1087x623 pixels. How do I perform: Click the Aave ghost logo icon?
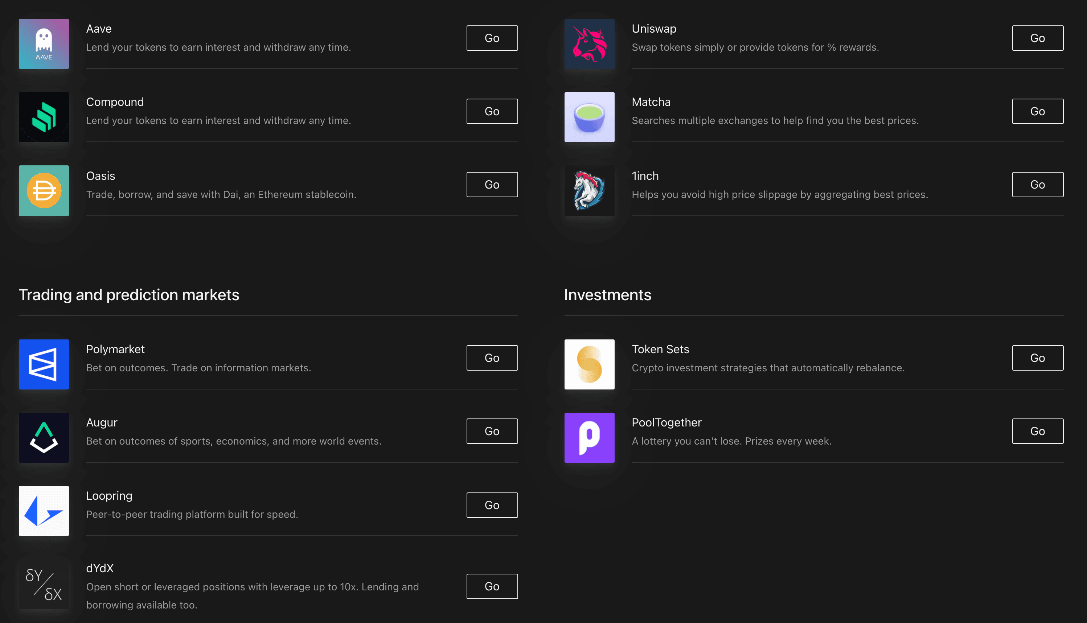click(44, 44)
